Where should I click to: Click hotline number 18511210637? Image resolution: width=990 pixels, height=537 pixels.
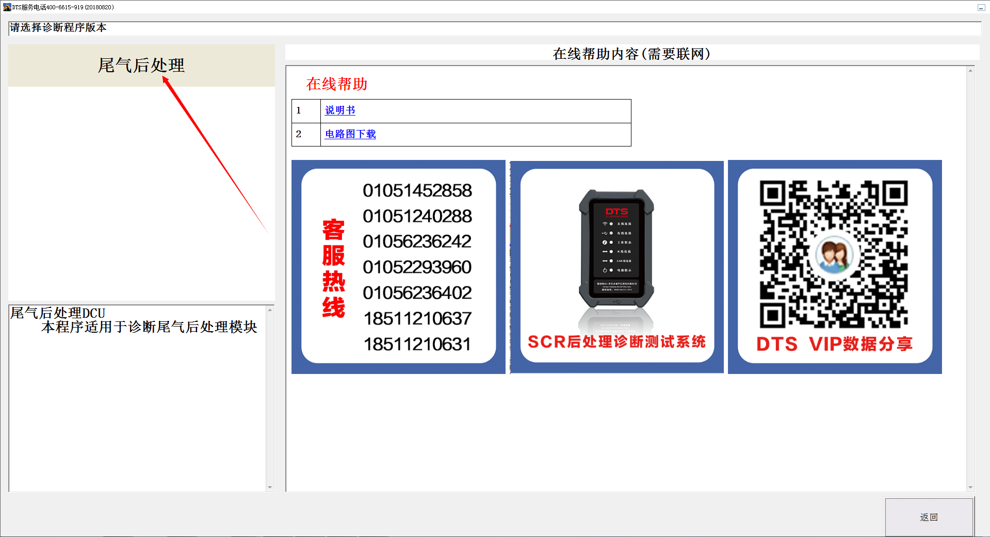[417, 319]
